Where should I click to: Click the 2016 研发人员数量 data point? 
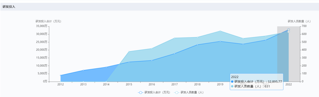pos(152,48)
